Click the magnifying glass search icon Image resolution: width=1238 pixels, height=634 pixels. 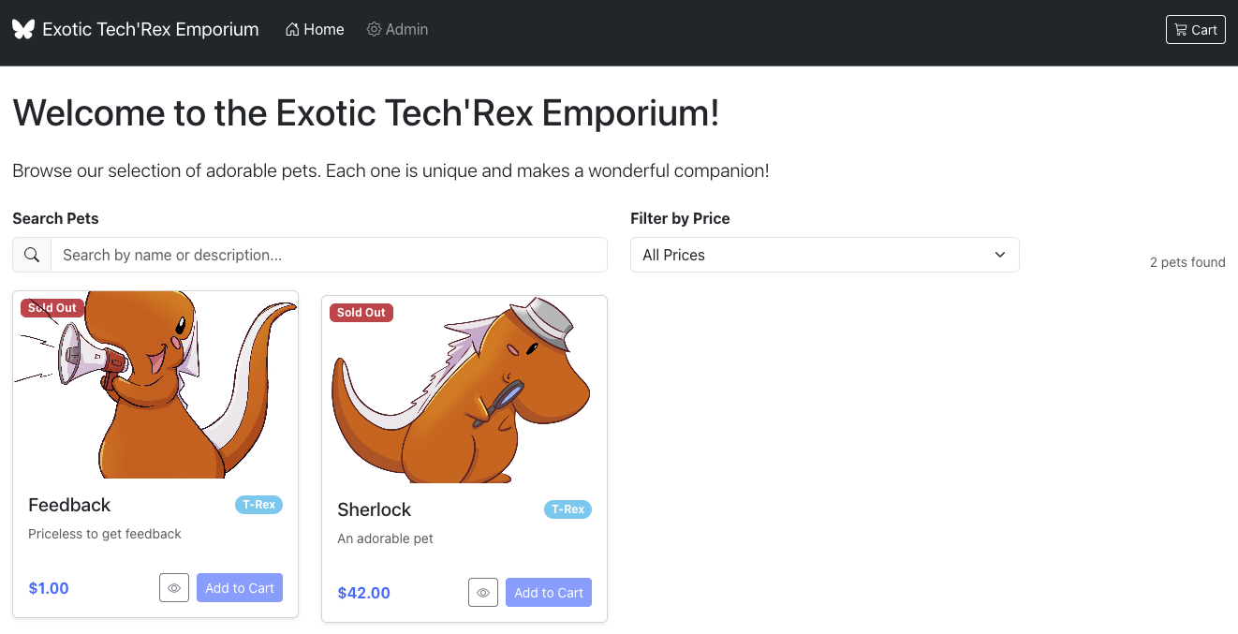pyautogui.click(x=32, y=255)
